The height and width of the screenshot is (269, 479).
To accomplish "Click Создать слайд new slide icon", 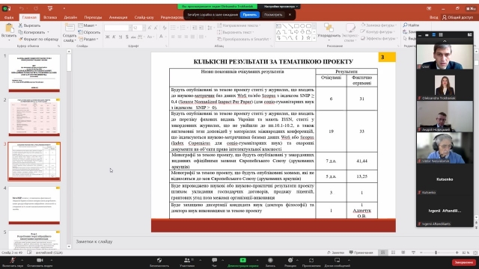I will click(x=70, y=28).
